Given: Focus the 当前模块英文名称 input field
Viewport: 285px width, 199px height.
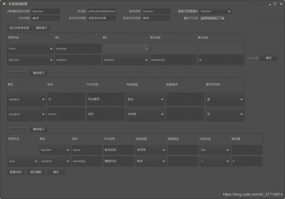Looking at the screenshot, I should [46, 11].
